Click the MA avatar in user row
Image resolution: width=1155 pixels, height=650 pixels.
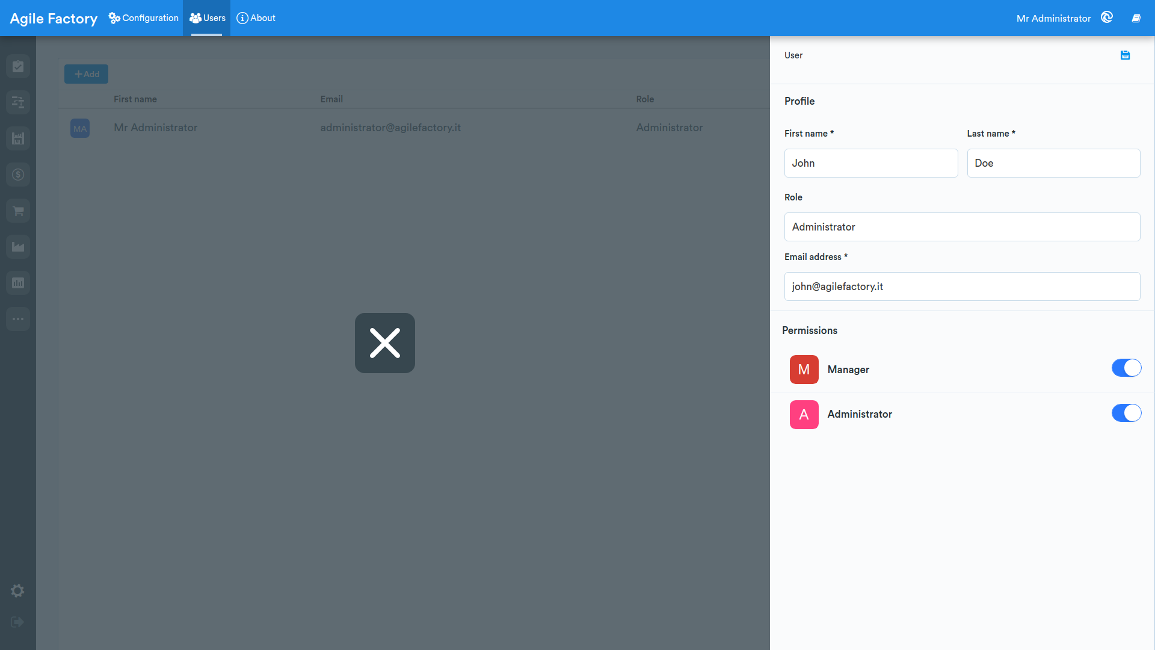[x=80, y=128]
